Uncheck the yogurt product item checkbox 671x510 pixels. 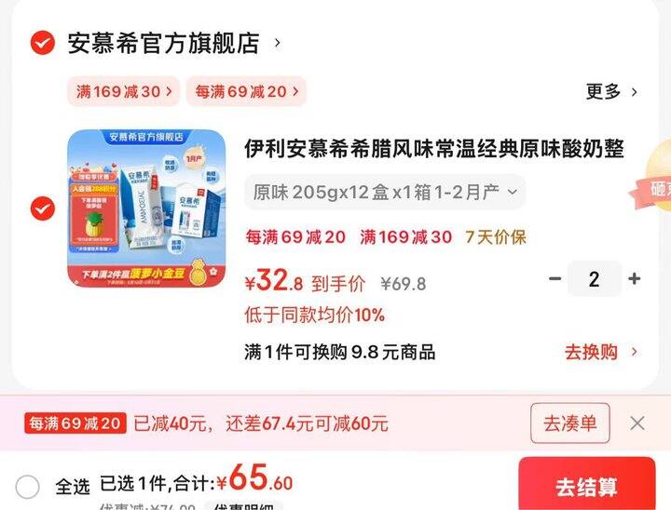[42, 208]
